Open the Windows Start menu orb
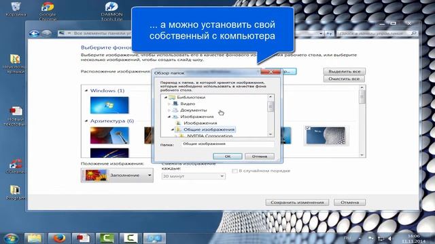435x244 pixels. [x=11, y=238]
